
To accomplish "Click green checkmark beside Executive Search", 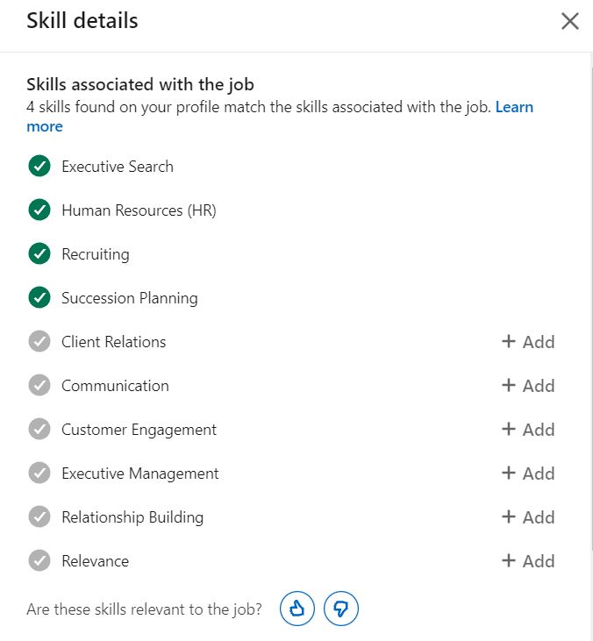I will pyautogui.click(x=39, y=167).
